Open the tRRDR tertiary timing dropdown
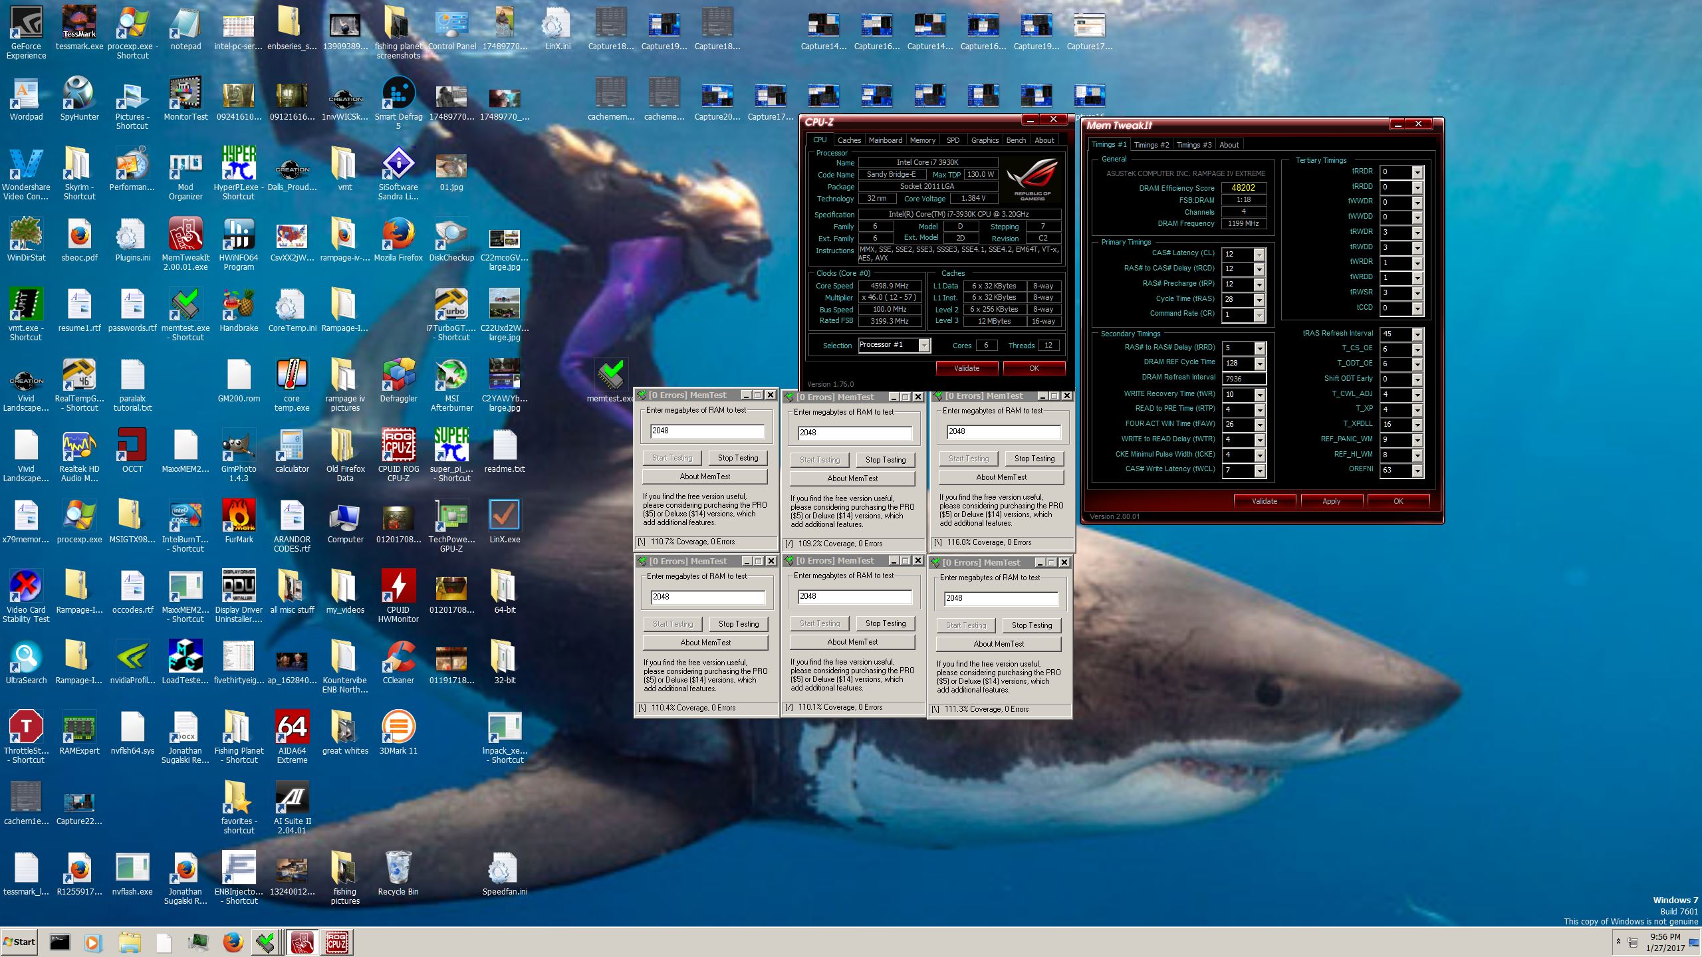 [x=1417, y=172]
